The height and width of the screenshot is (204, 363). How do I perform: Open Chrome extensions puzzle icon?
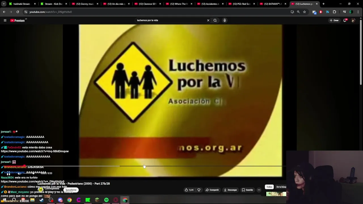(334, 12)
